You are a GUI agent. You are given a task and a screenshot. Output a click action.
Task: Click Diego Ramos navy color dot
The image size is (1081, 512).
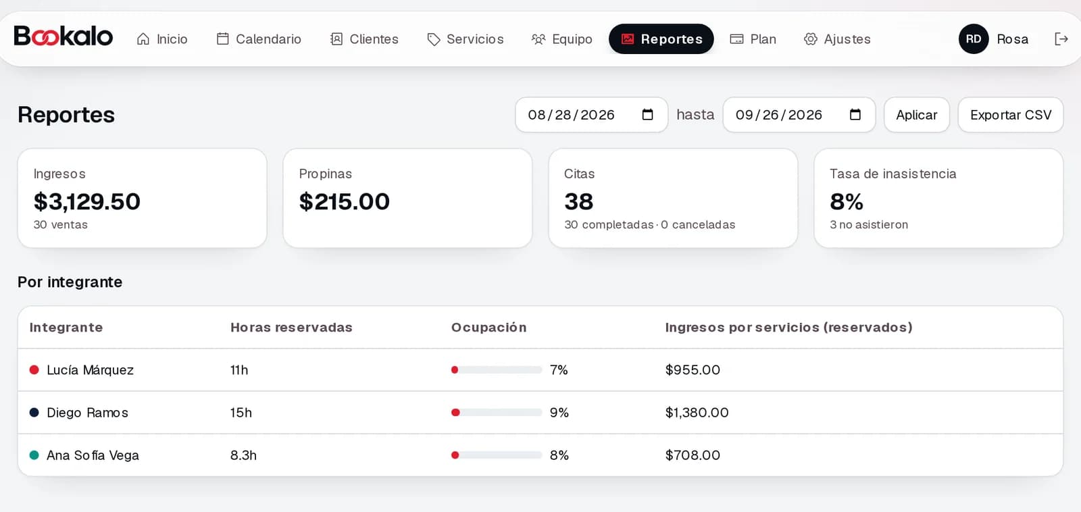click(34, 412)
